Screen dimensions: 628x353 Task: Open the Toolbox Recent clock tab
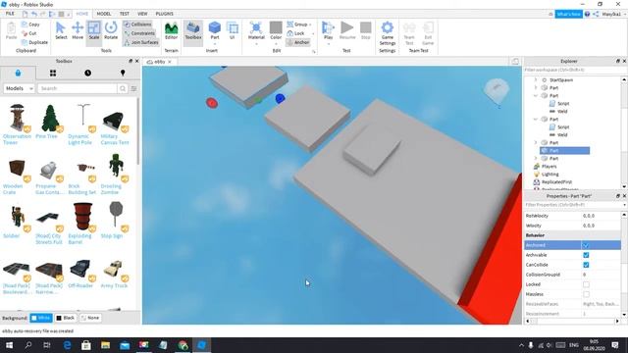pos(87,73)
